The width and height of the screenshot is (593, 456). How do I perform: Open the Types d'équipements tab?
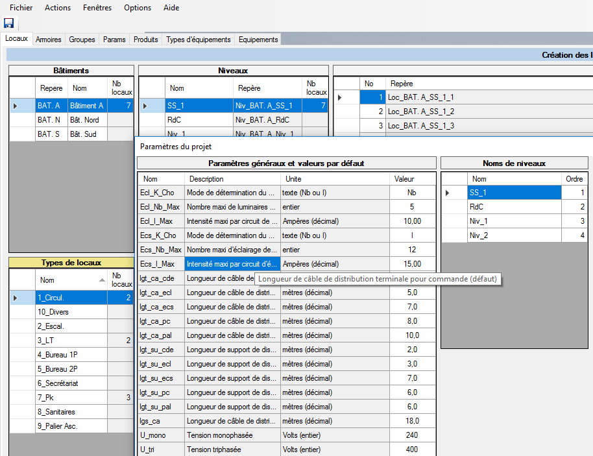point(198,40)
